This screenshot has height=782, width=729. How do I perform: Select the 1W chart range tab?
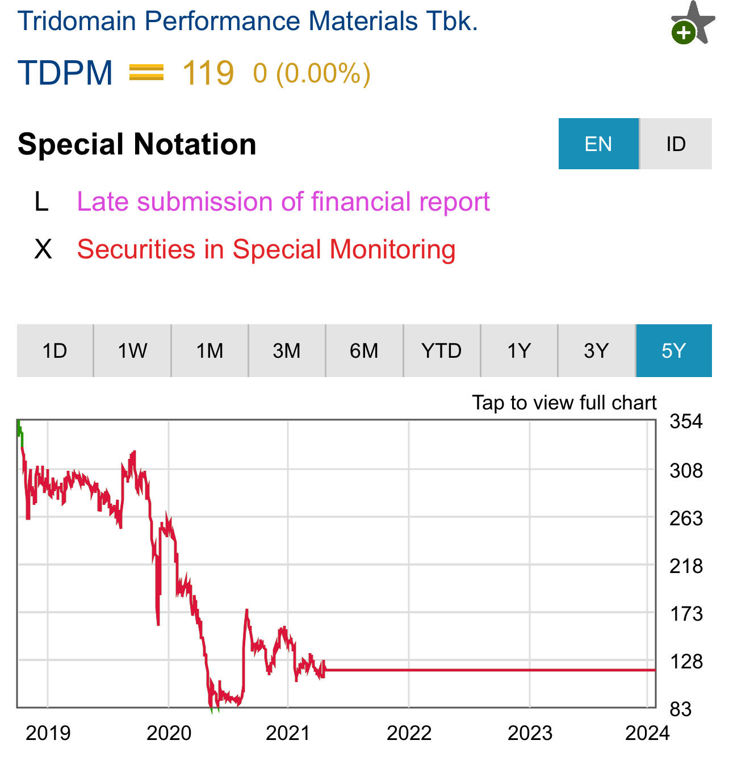tap(132, 350)
